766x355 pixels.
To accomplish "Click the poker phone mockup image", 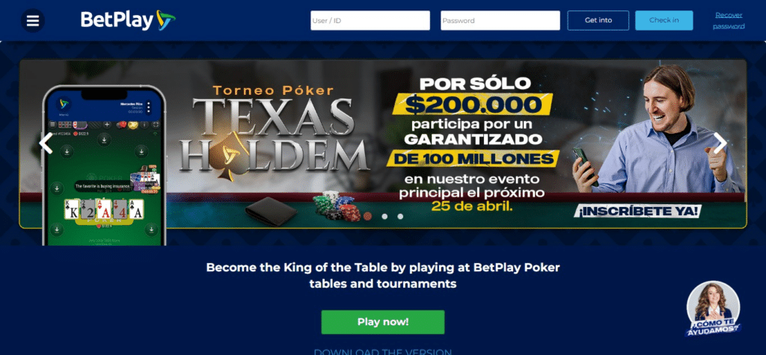I will coord(104,165).
